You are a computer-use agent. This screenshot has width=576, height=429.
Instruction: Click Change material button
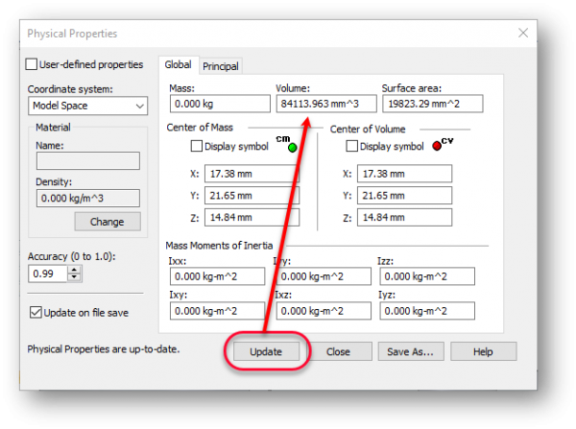[x=108, y=222]
